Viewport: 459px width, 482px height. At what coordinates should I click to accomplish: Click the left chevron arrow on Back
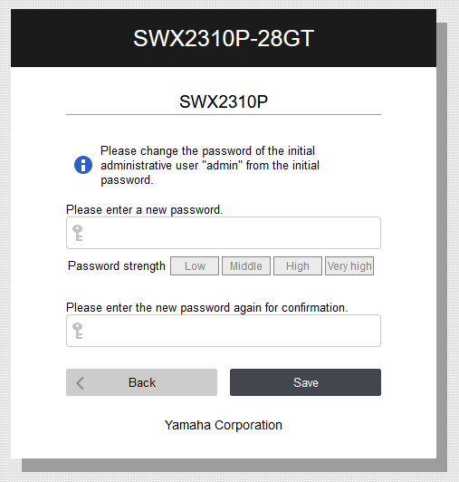(81, 383)
